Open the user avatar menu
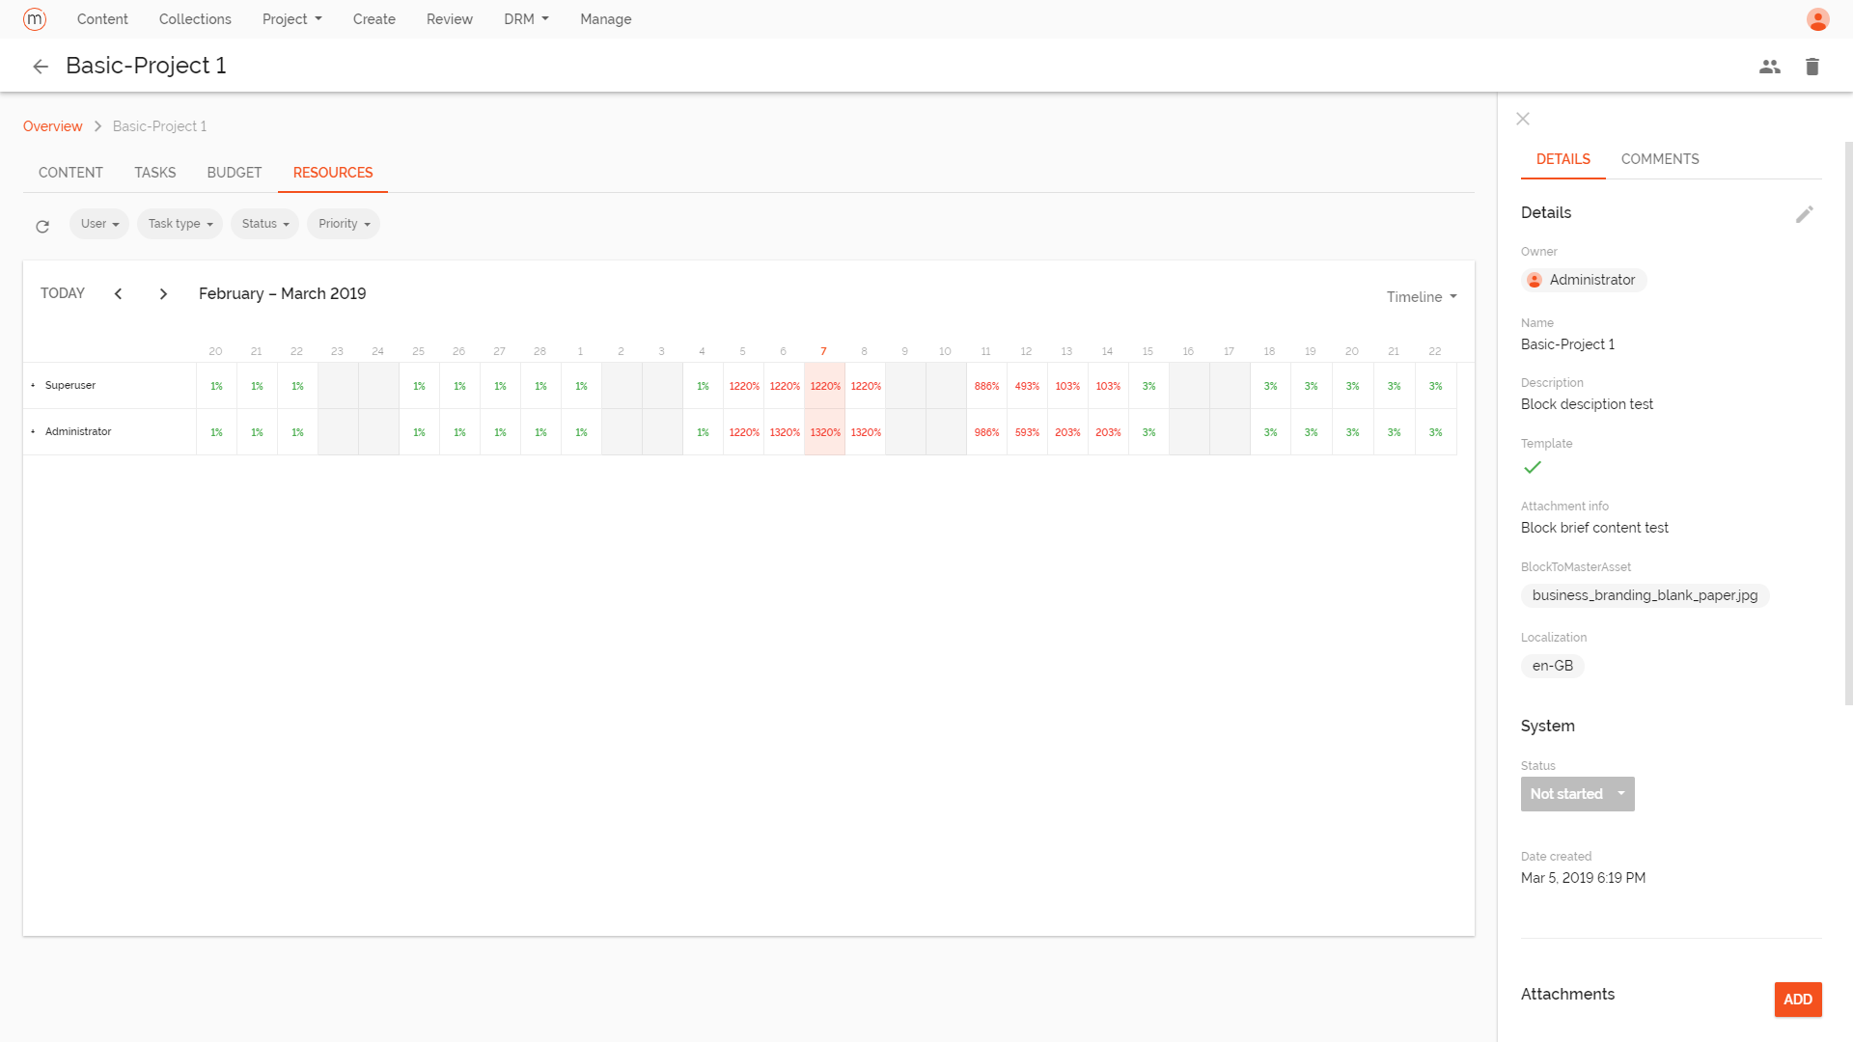Viewport: 1853px width, 1042px height. (1817, 19)
